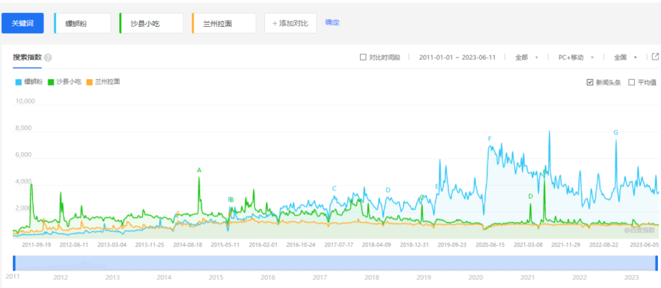The image size is (661, 288).
Task: Select the 搜索指数 tab
Action: 27,57
